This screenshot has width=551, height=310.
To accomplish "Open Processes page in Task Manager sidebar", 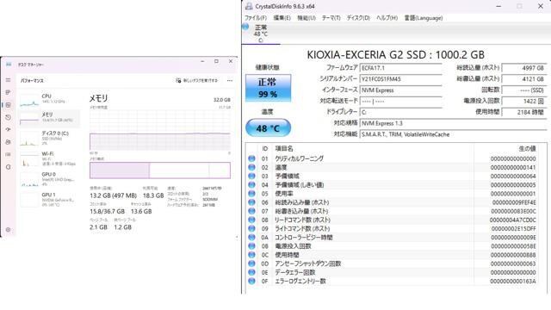I will pyautogui.click(x=8, y=92).
